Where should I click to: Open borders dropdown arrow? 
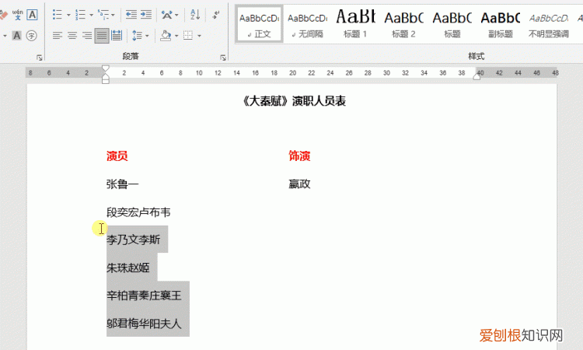pos(199,36)
